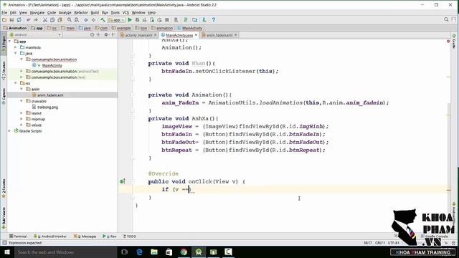Select anim_fadein.xml in the project tree

[x=50, y=95]
